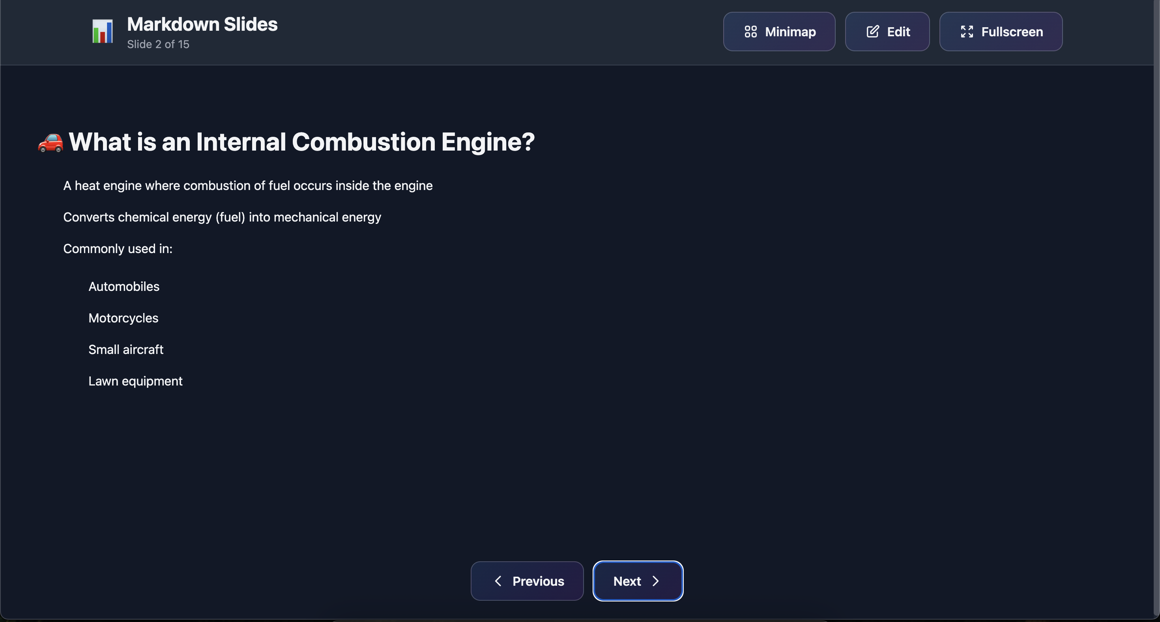Click the 'Slide 2 of 15' indicator
The width and height of the screenshot is (1160, 622).
(158, 44)
